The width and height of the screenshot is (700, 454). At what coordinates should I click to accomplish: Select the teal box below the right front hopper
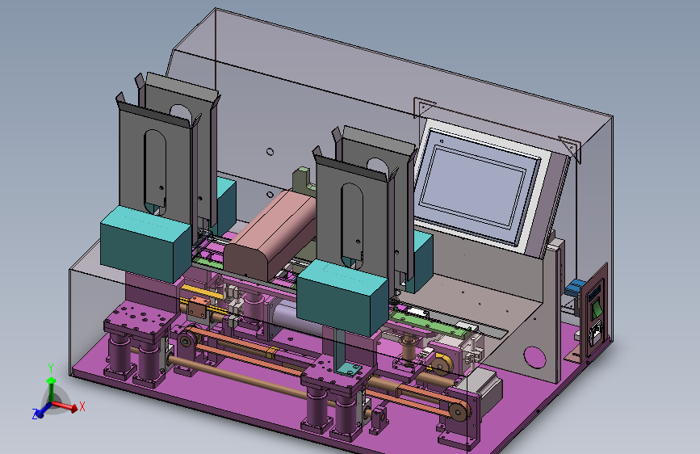pyautogui.click(x=342, y=296)
